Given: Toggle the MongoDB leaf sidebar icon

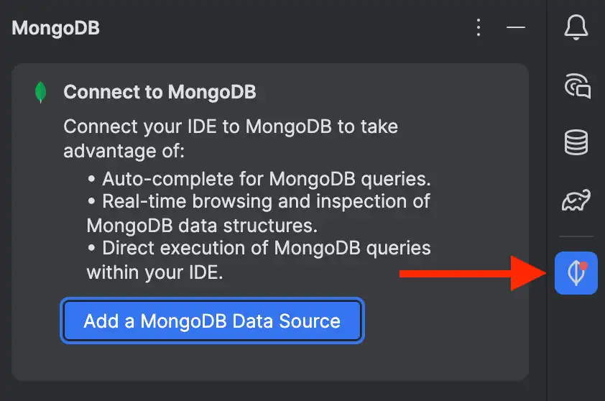Looking at the screenshot, I should [x=576, y=273].
